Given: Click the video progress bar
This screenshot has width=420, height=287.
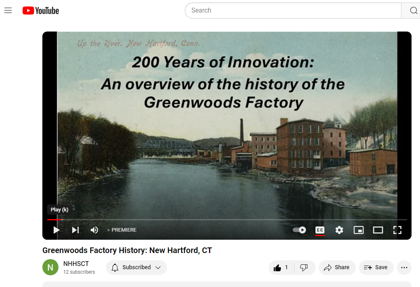Looking at the screenshot, I should 226,219.
